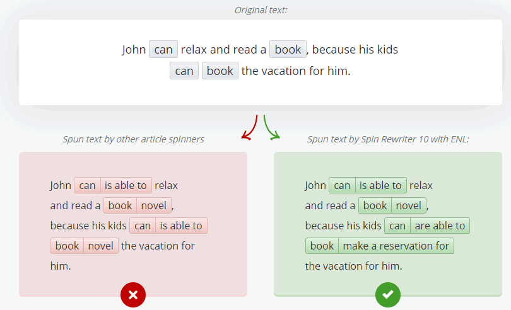
Task: Select first 'can' chip in original text
Action: [x=163, y=50]
